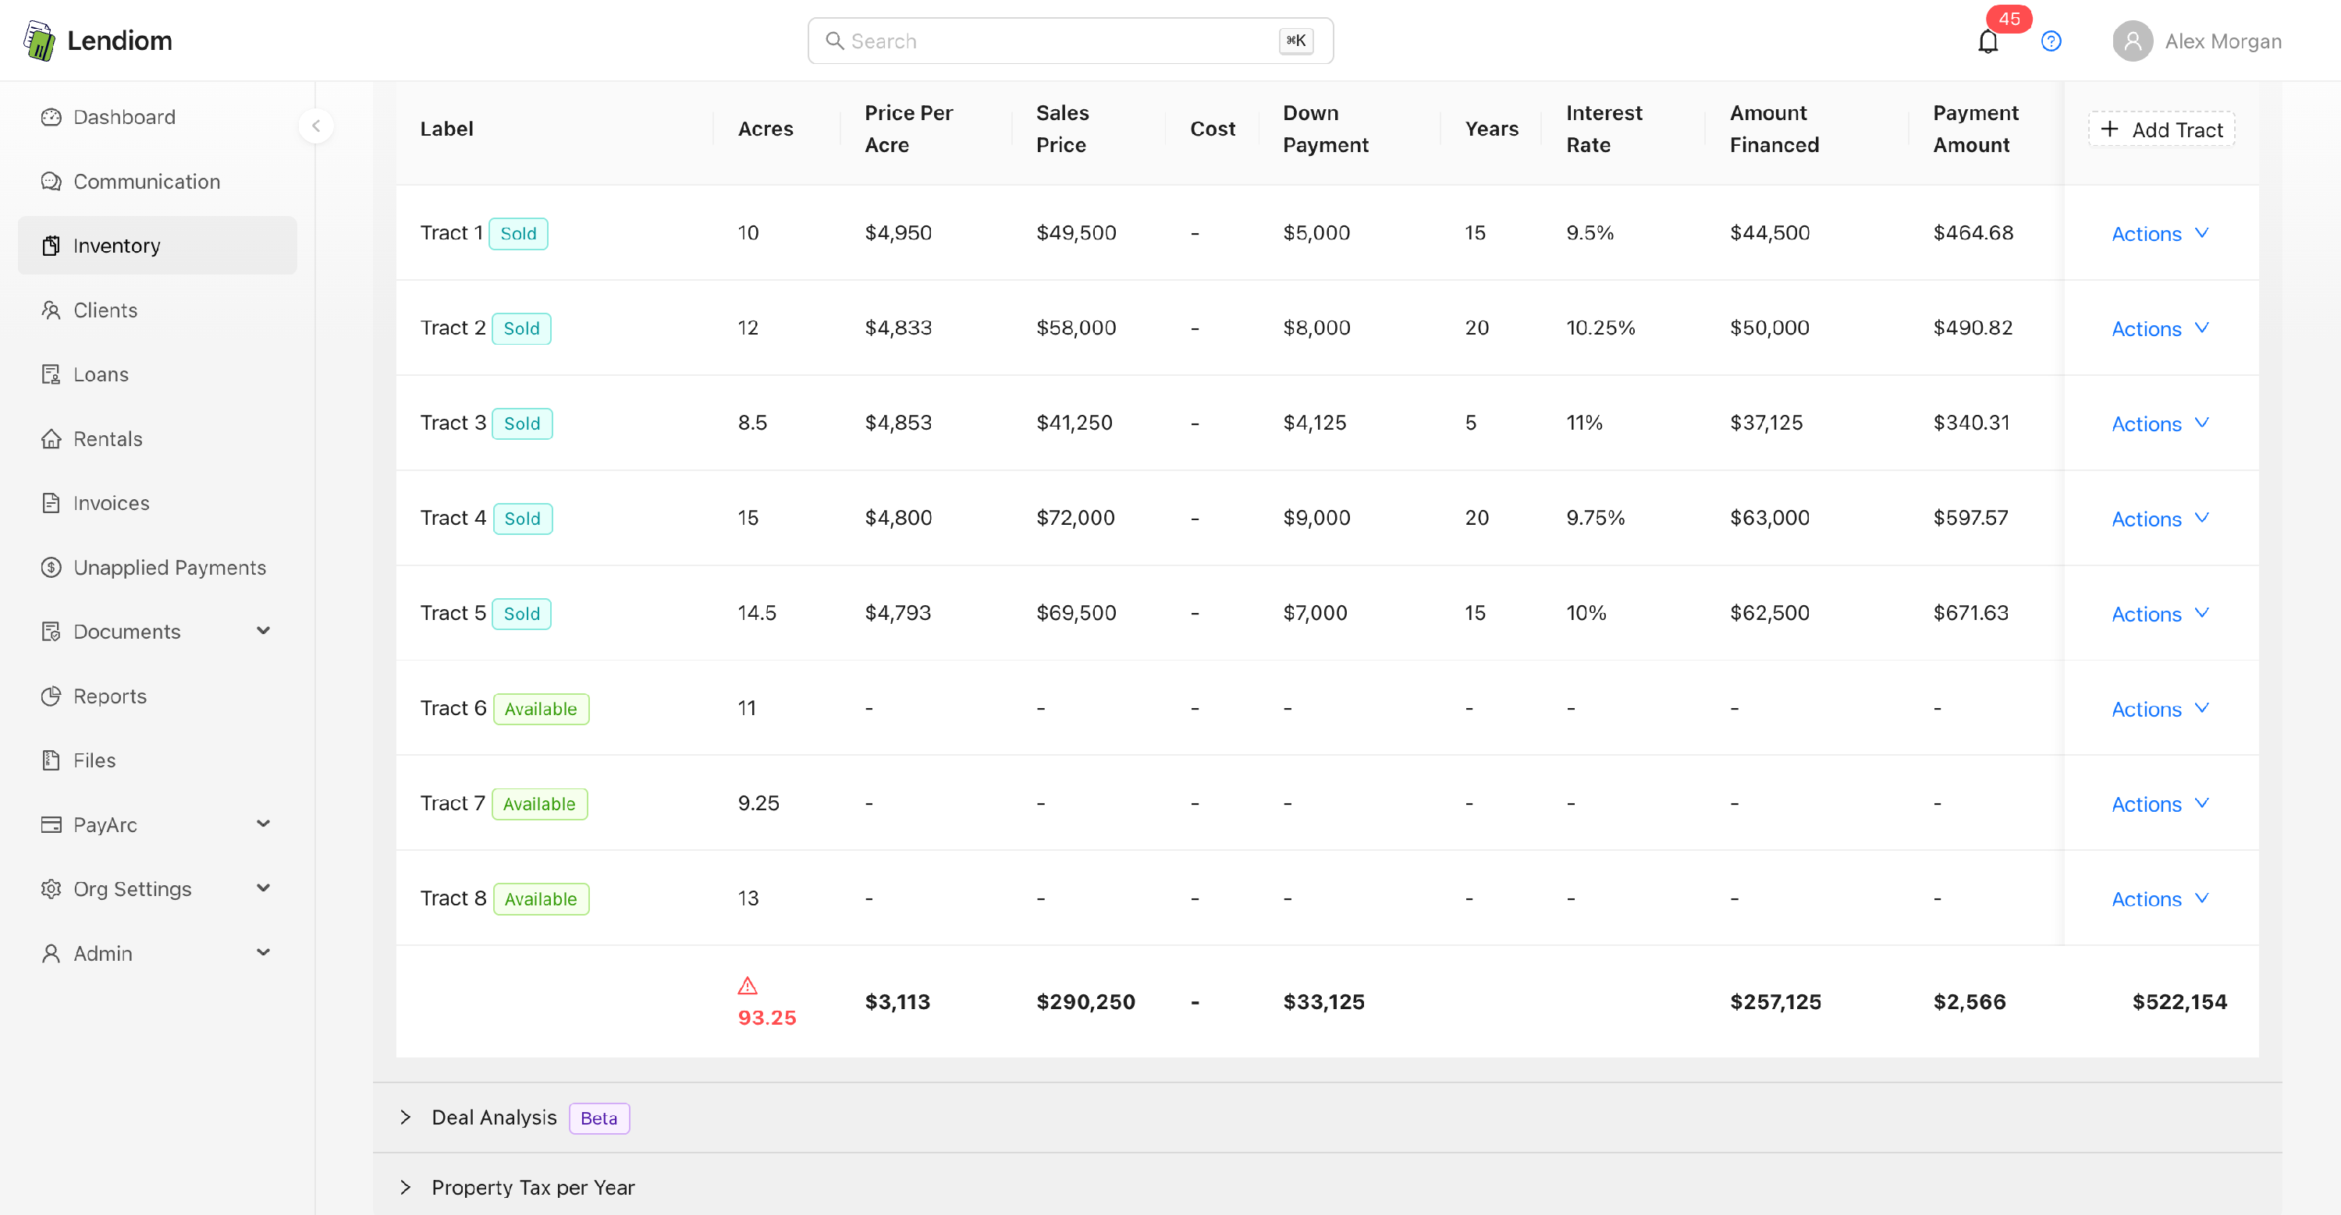Open the Loans menu item
This screenshot has width=2341, height=1215.
(x=157, y=375)
